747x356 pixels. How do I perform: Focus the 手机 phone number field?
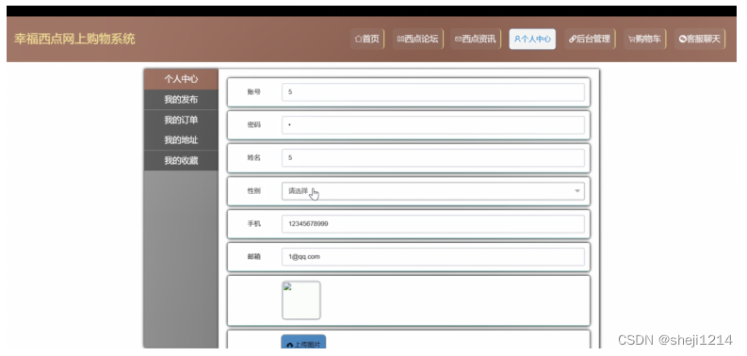click(433, 223)
